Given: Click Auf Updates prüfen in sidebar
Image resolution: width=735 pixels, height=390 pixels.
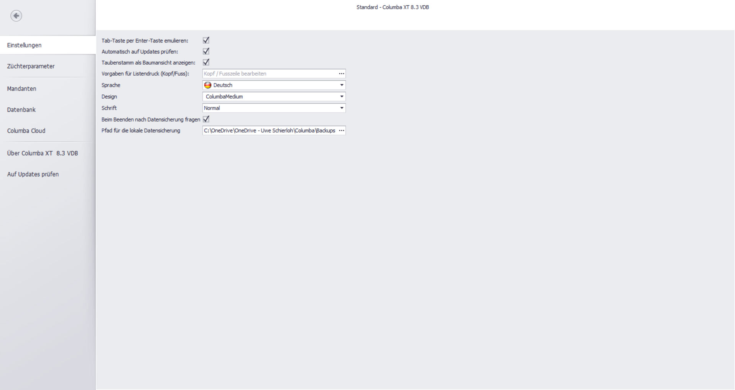Looking at the screenshot, I should [33, 174].
